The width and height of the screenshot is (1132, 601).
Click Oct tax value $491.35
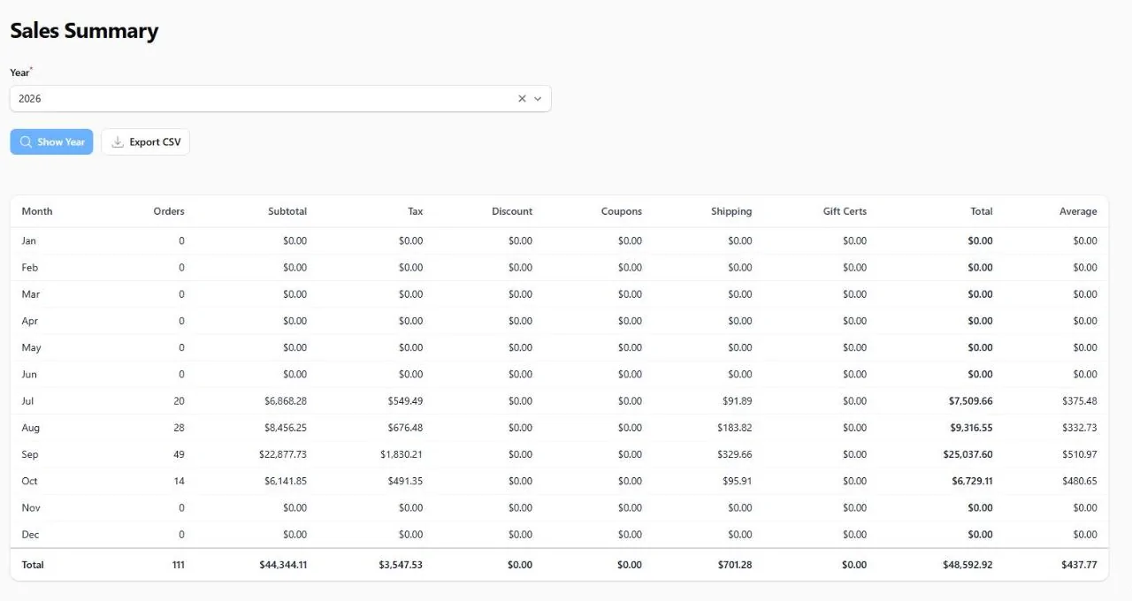(405, 481)
